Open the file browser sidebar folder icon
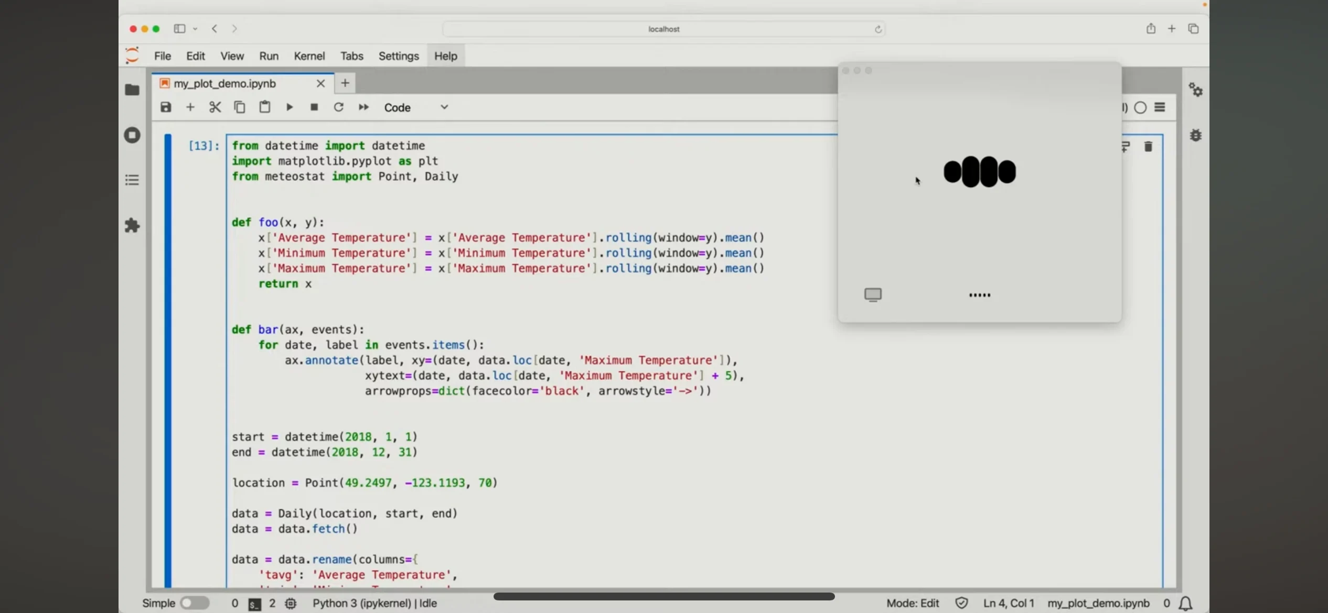The width and height of the screenshot is (1328, 613). click(132, 90)
